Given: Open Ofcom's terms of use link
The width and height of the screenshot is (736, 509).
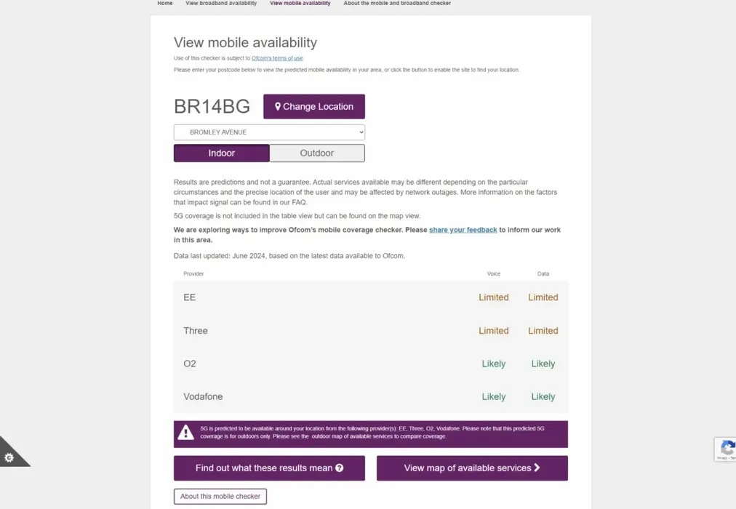Looking at the screenshot, I should 277,58.
